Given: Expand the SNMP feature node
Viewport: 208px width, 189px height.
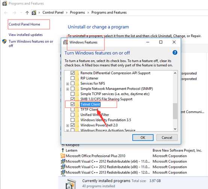Looking at the screenshot, I should (x=68, y=89).
